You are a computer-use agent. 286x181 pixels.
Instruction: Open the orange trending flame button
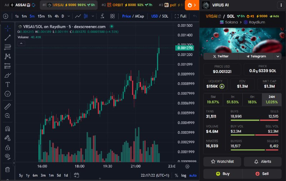pyautogui.click(x=192, y=5)
